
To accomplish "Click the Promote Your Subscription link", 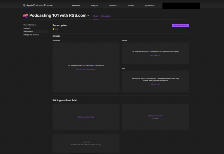I will [86, 69].
